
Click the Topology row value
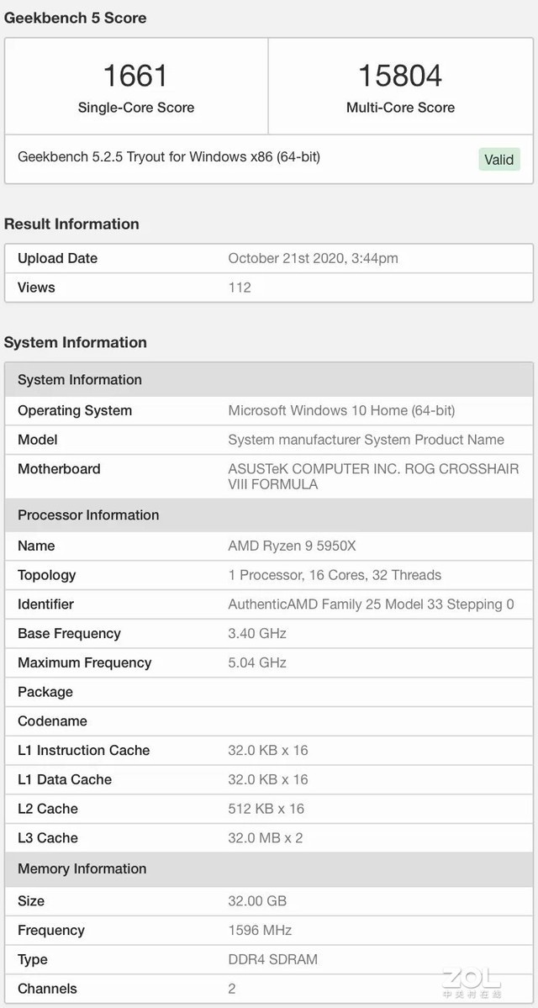335,575
